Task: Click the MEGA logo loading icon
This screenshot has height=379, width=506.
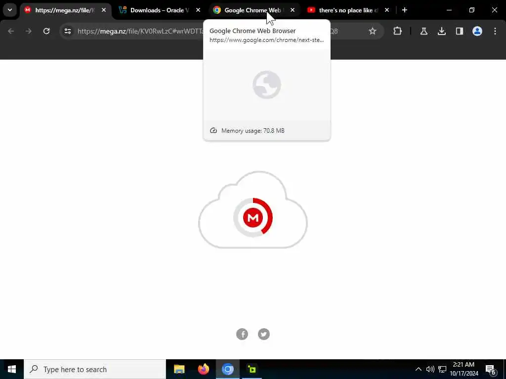Action: point(253,218)
